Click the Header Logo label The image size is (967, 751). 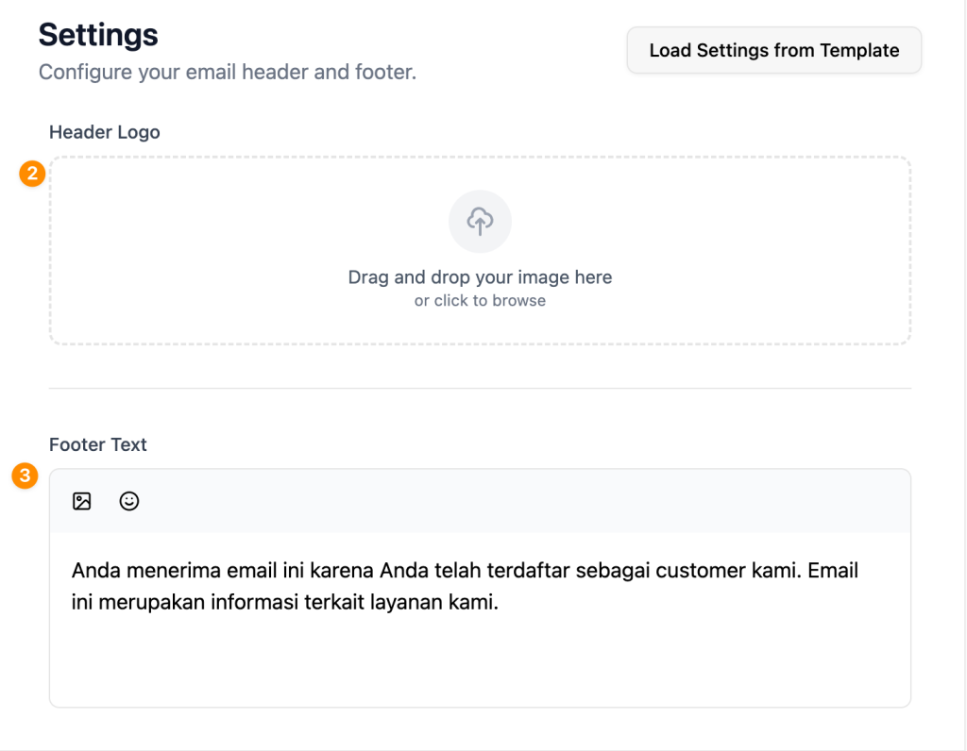click(x=105, y=132)
